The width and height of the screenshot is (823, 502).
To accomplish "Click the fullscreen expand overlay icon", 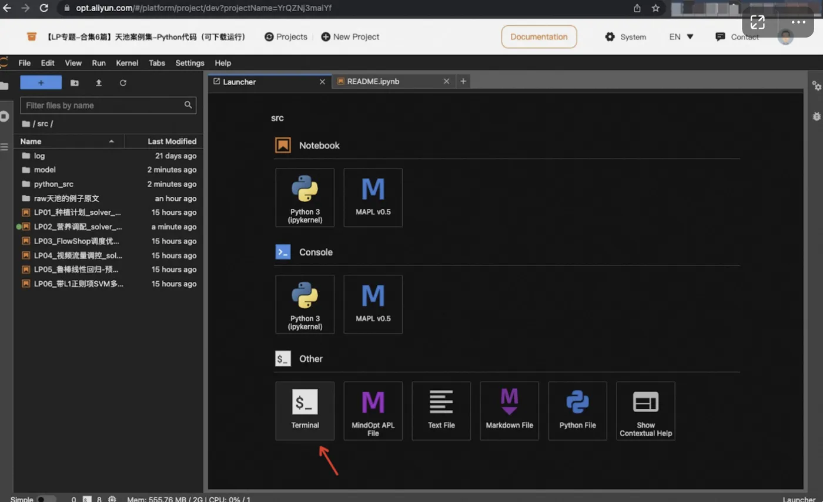I will (758, 22).
